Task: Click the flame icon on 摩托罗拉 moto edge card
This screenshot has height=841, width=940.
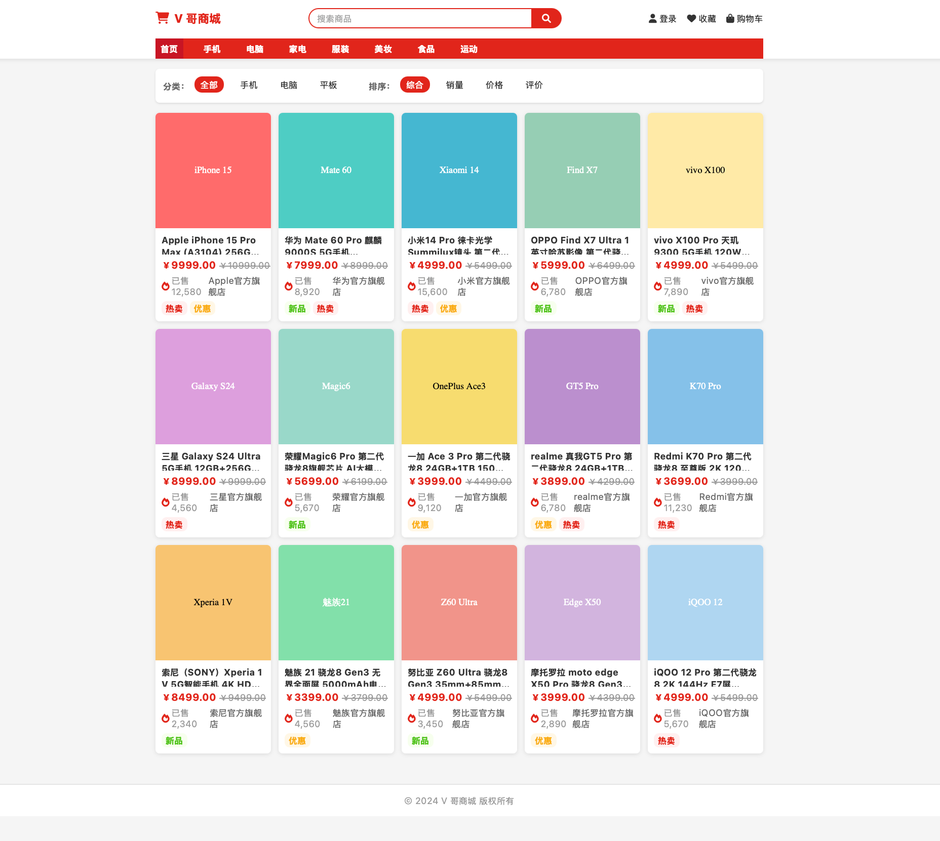Action: pos(535,719)
